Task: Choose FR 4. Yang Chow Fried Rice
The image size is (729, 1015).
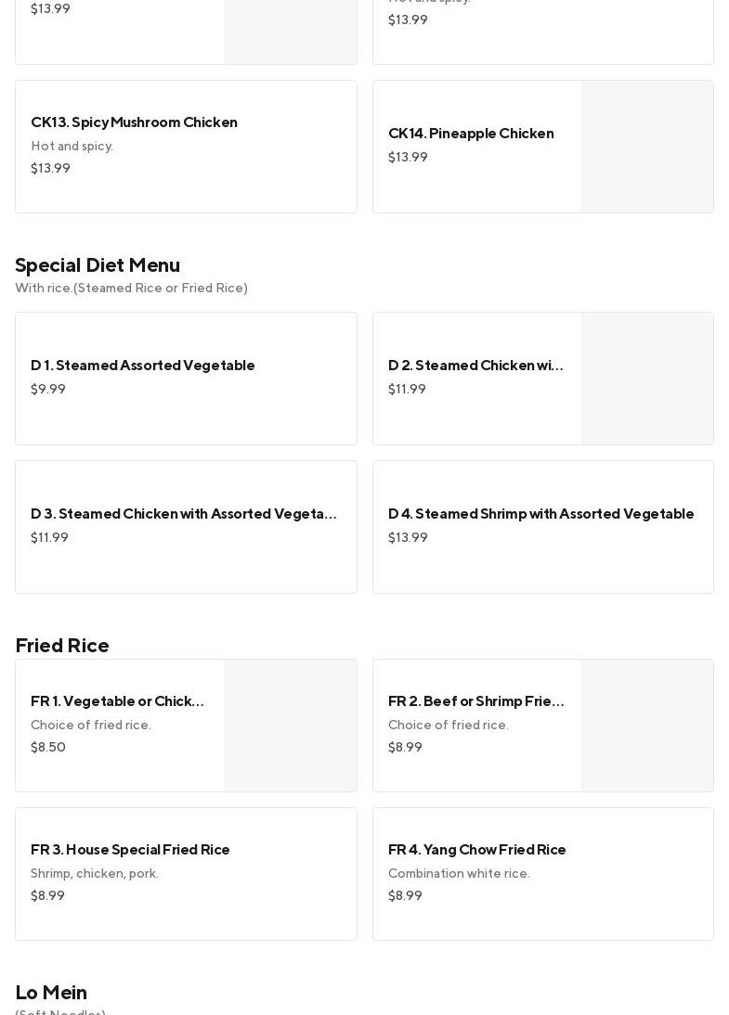Action: [x=476, y=850]
